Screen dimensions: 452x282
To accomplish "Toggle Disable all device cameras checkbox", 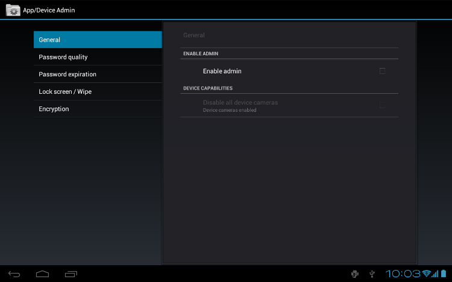I will point(382,105).
